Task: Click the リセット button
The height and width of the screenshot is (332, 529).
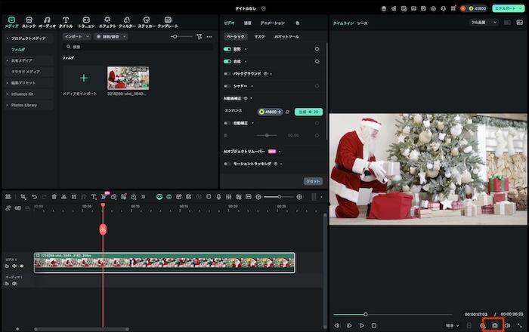Action: (313, 181)
